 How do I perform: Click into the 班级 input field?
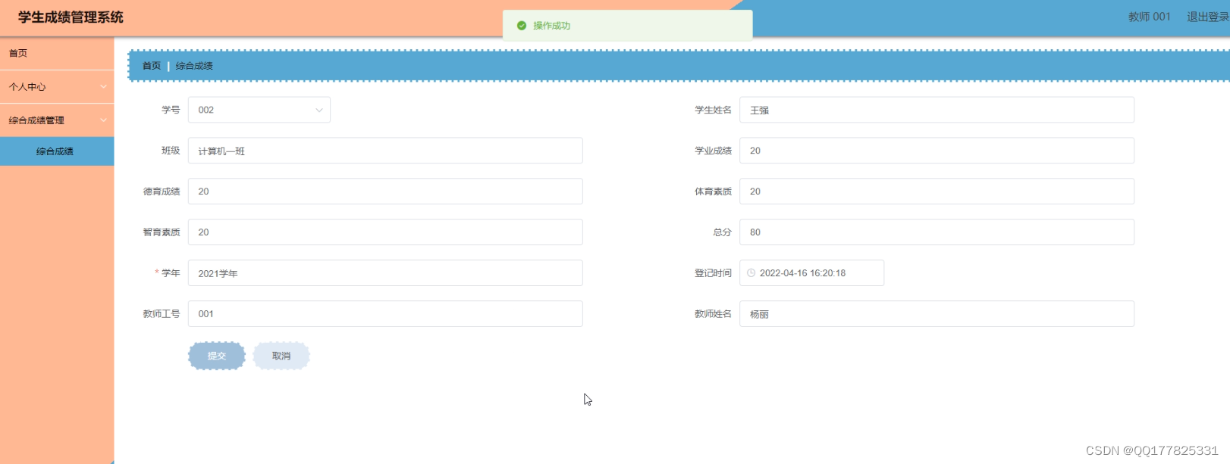click(385, 151)
